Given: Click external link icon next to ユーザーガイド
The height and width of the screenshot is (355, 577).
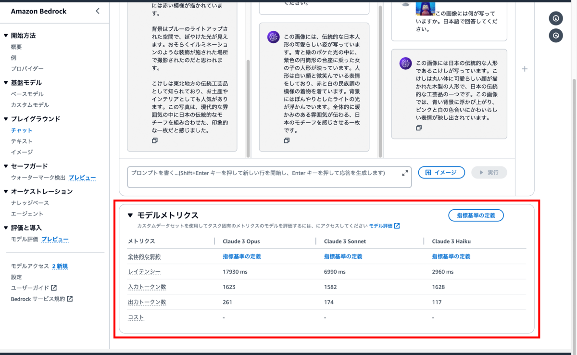Looking at the screenshot, I should [x=54, y=288].
